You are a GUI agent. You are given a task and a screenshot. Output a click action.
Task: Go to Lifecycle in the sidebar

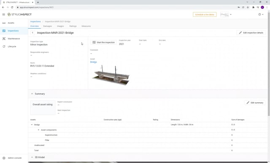point(14,47)
